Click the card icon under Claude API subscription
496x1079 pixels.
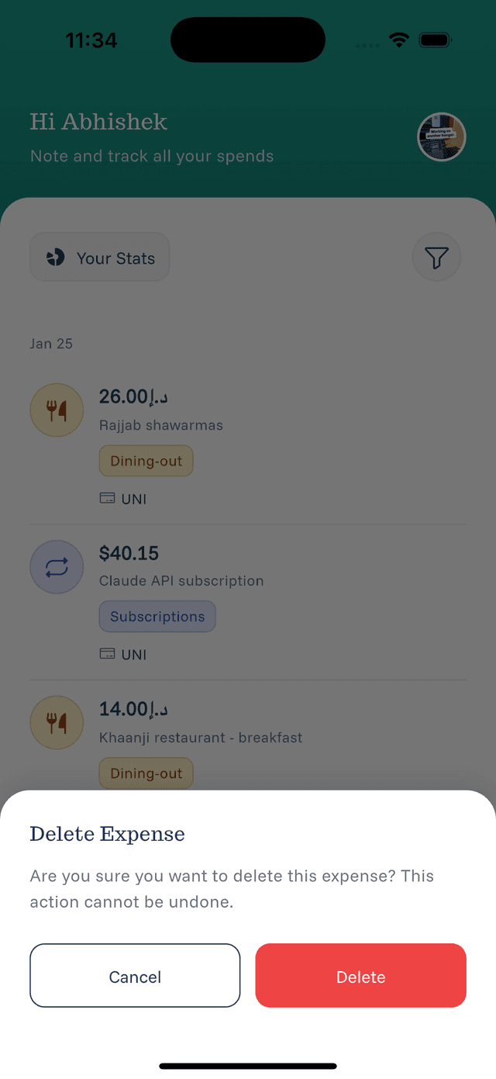[x=108, y=654]
